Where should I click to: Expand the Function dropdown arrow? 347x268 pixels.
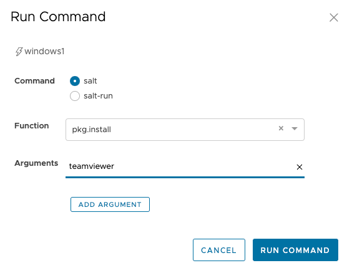coord(295,128)
